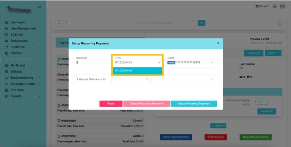The image size is (291, 147).
Task: Click the New Itemized Billing button
Action: tap(255, 137)
